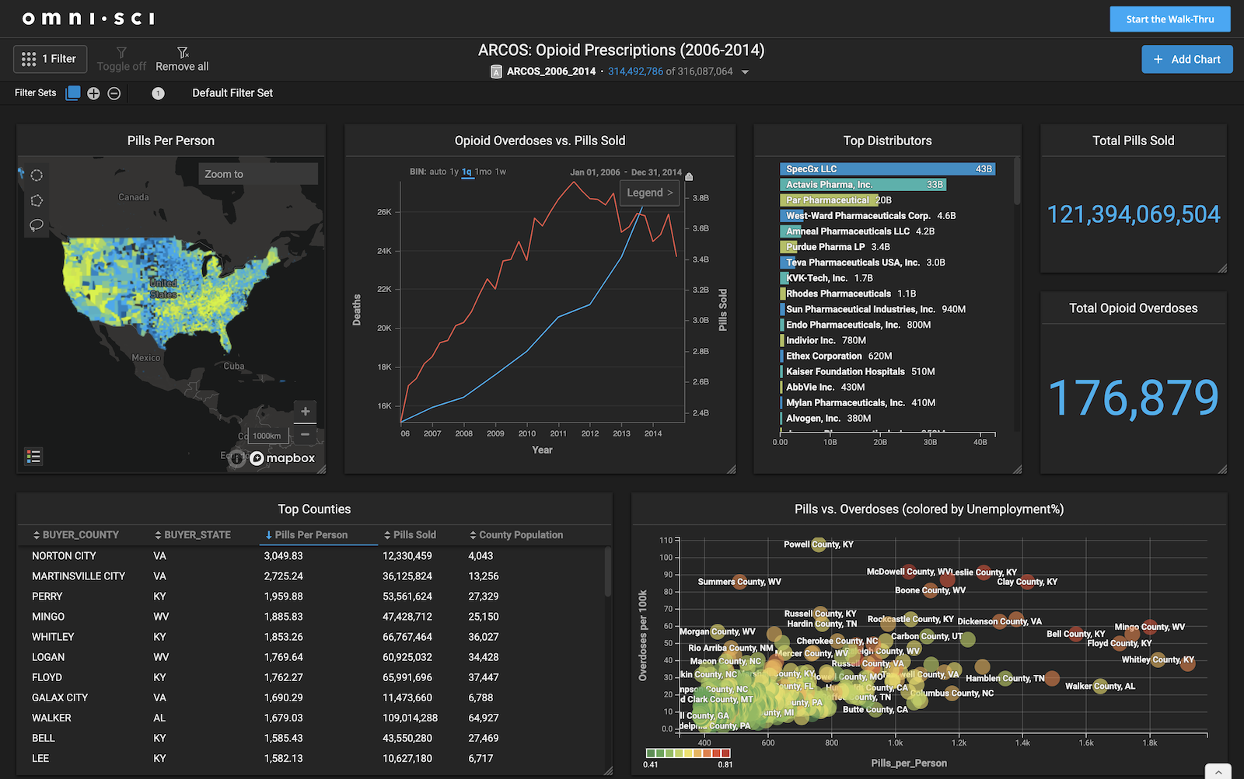Image resolution: width=1244 pixels, height=779 pixels.
Task: Remove filter set with minus icon
Action: pos(114,93)
